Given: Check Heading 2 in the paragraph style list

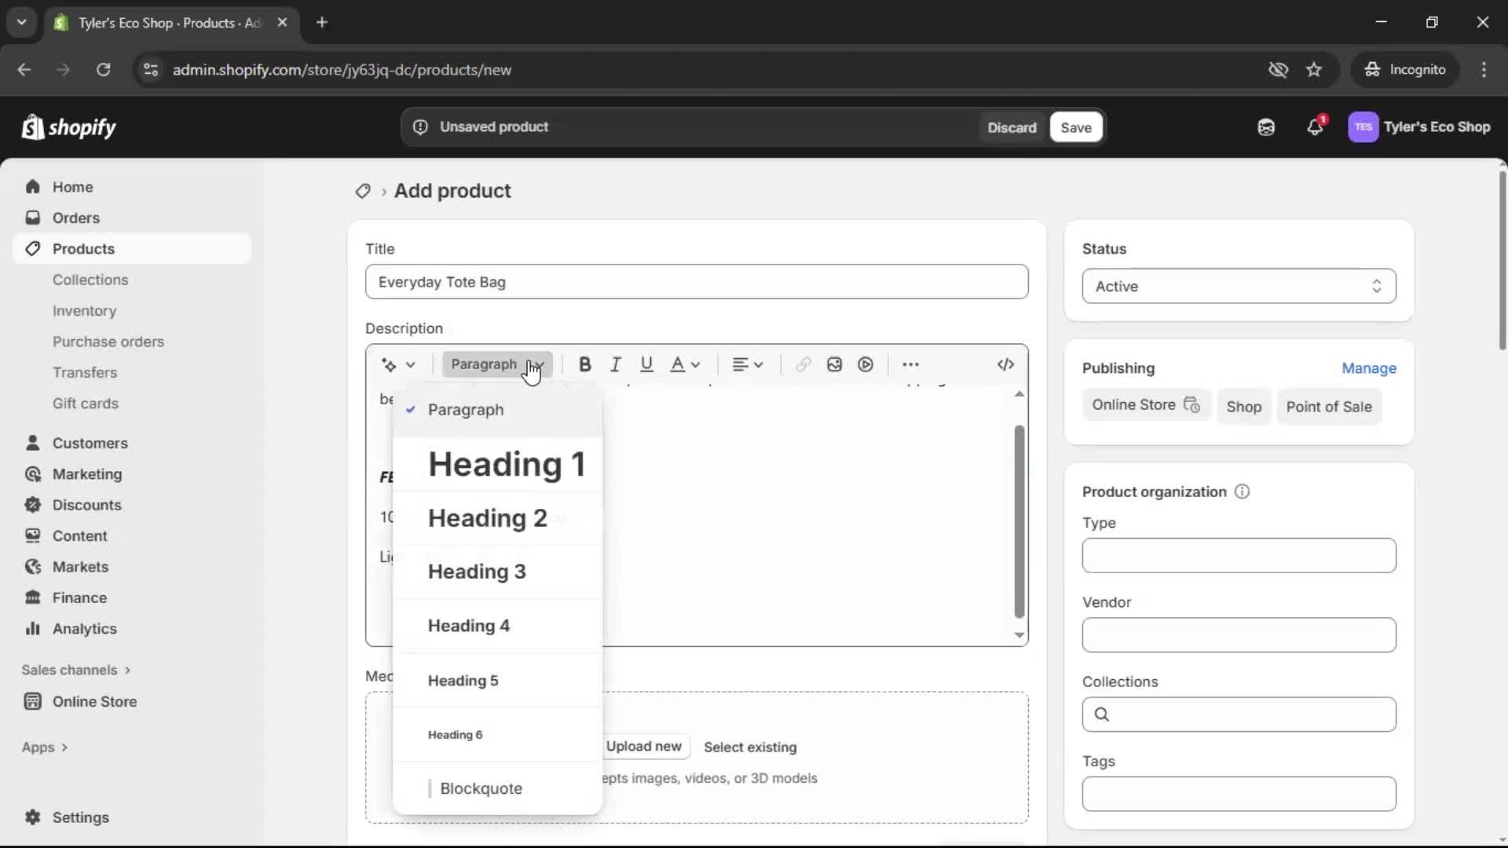Looking at the screenshot, I should 487,518.
